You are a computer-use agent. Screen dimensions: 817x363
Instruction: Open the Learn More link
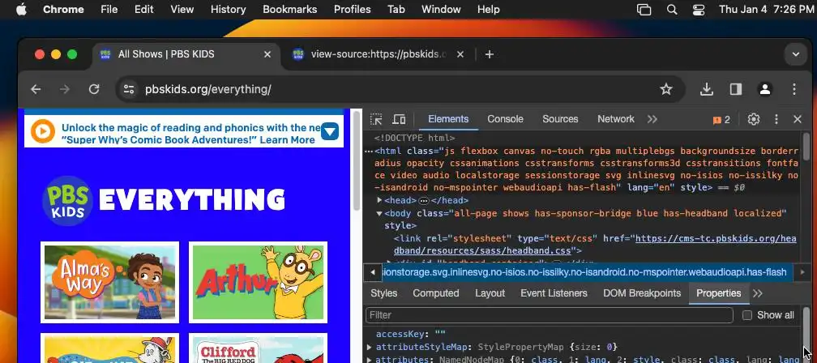[287, 139]
